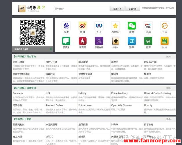Open the edX link
182x145 pixels.
coord(48,93)
